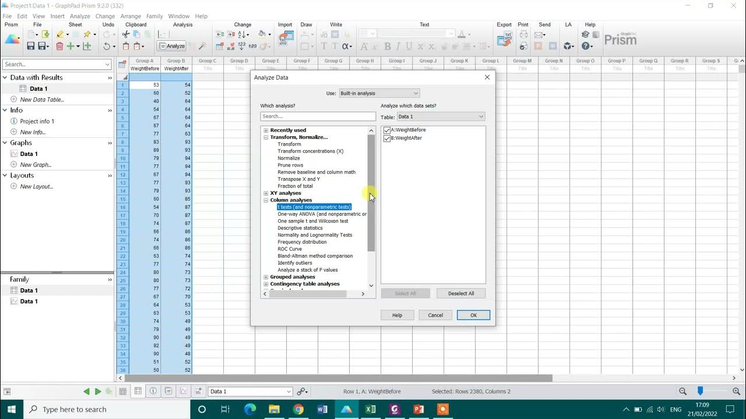Image resolution: width=746 pixels, height=419 pixels.
Task: Select Normality and Lognormality Tests
Action: click(315, 235)
